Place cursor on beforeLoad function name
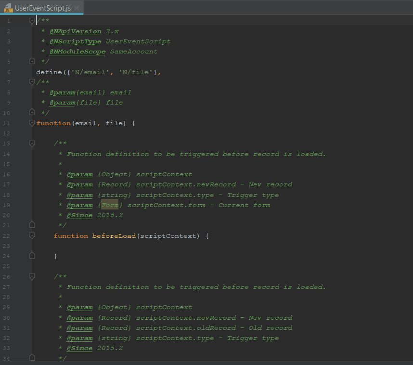Image resolution: width=413 pixels, height=365 pixels. click(x=114, y=236)
